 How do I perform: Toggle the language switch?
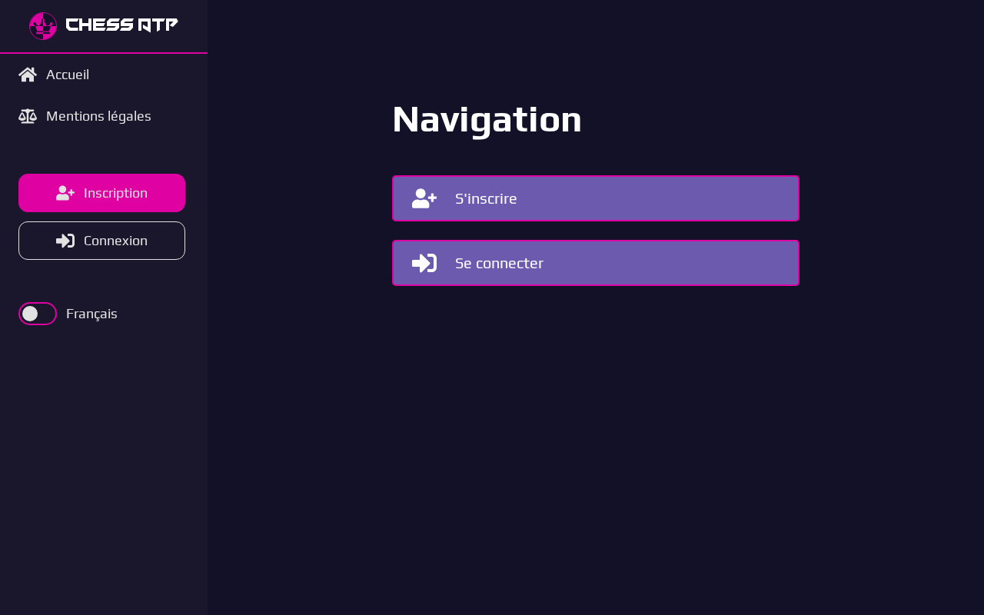pos(38,314)
